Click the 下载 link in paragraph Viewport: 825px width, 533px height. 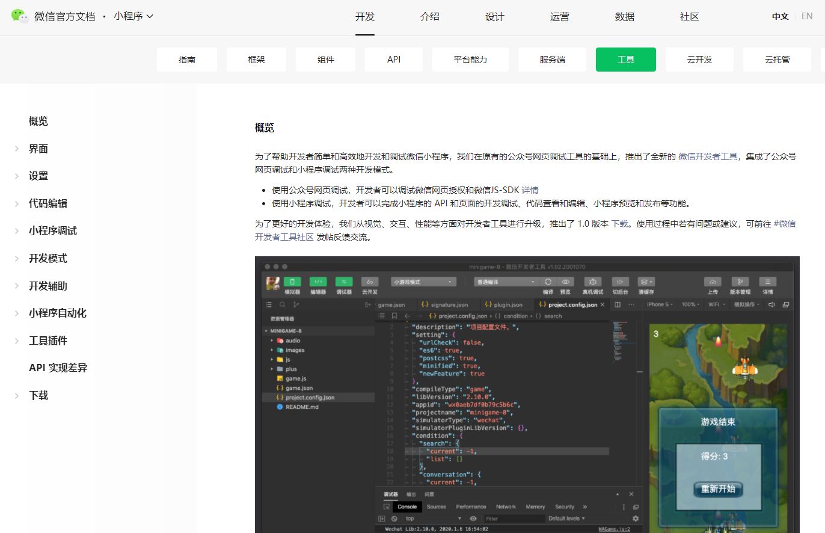point(620,224)
